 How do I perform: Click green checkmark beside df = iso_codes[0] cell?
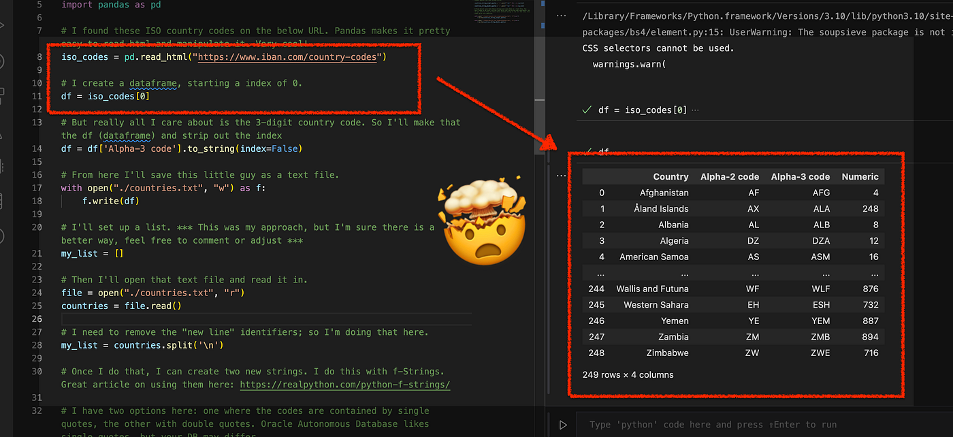tap(587, 110)
